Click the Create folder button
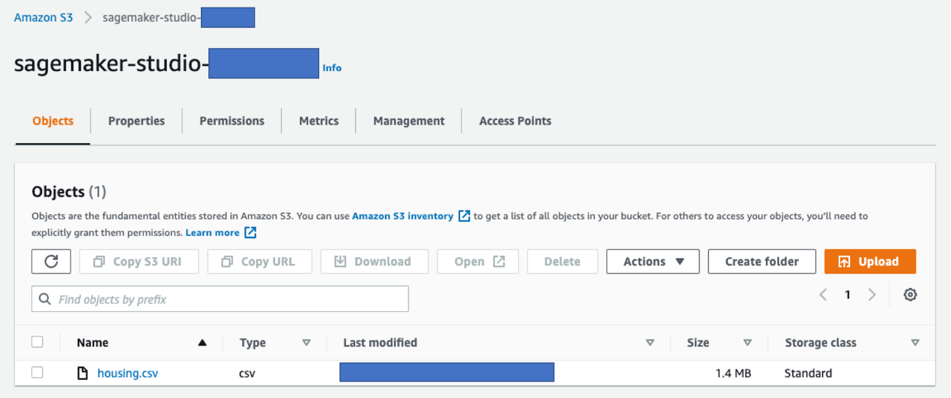This screenshot has width=951, height=398. coord(762,262)
